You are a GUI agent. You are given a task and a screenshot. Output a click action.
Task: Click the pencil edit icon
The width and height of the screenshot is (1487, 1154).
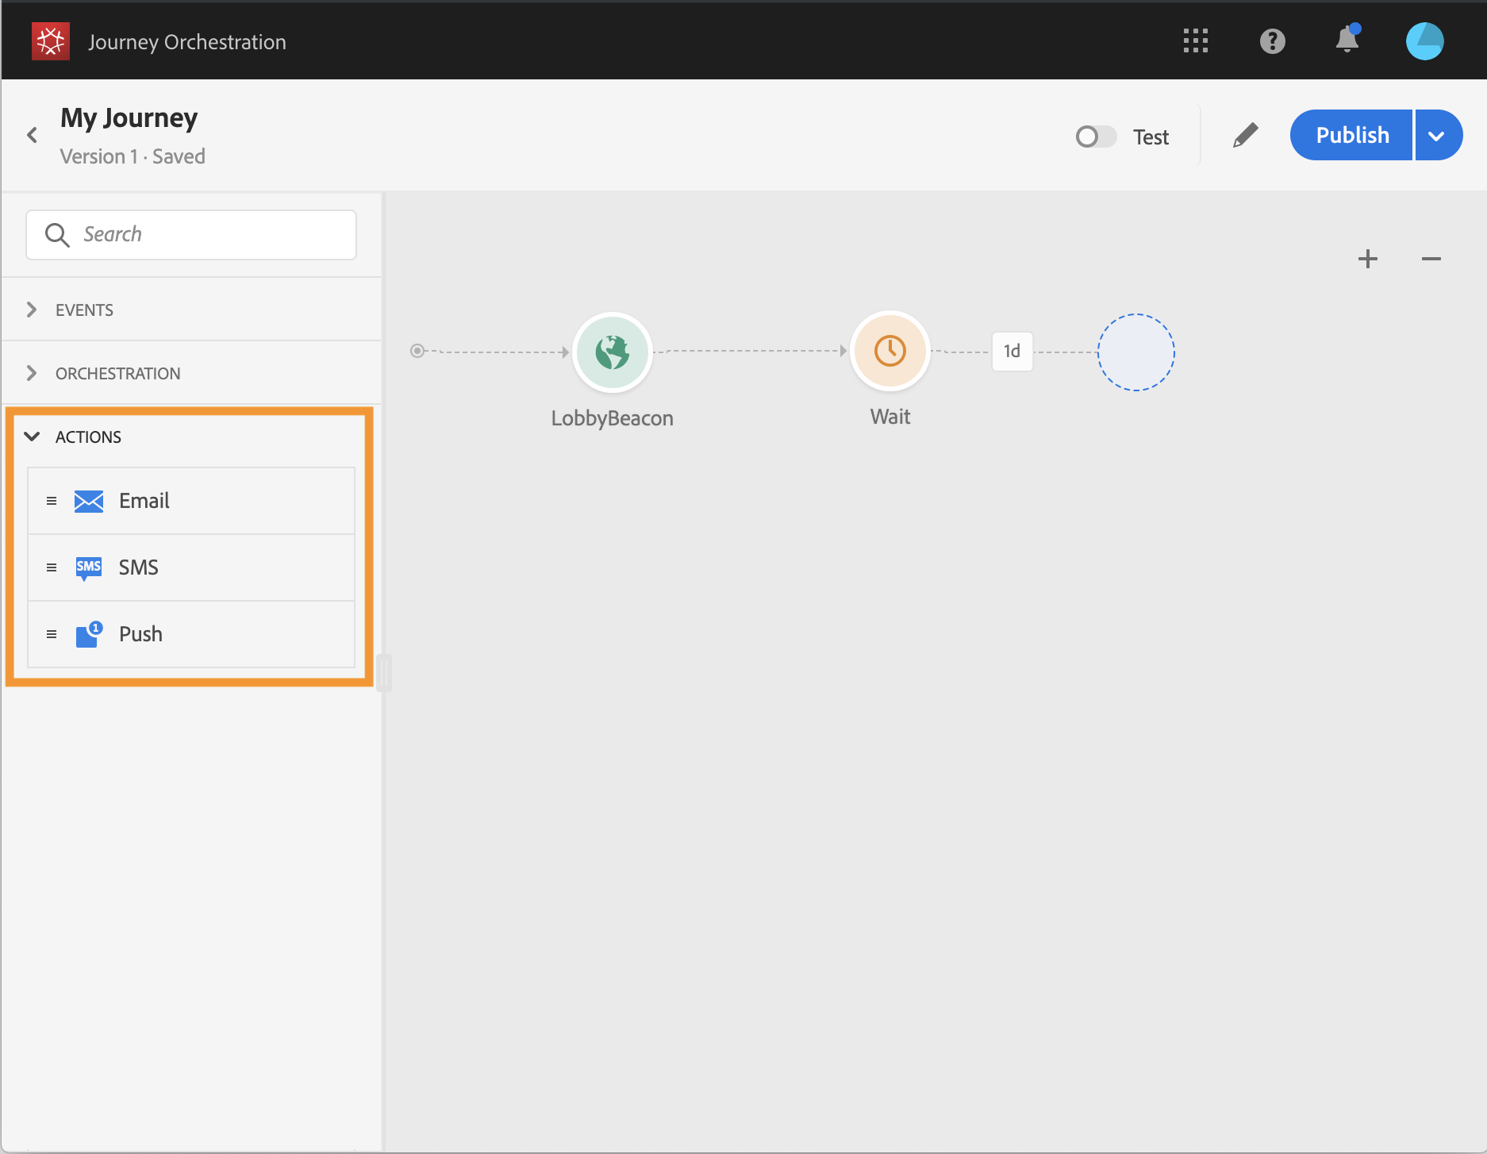click(x=1245, y=135)
